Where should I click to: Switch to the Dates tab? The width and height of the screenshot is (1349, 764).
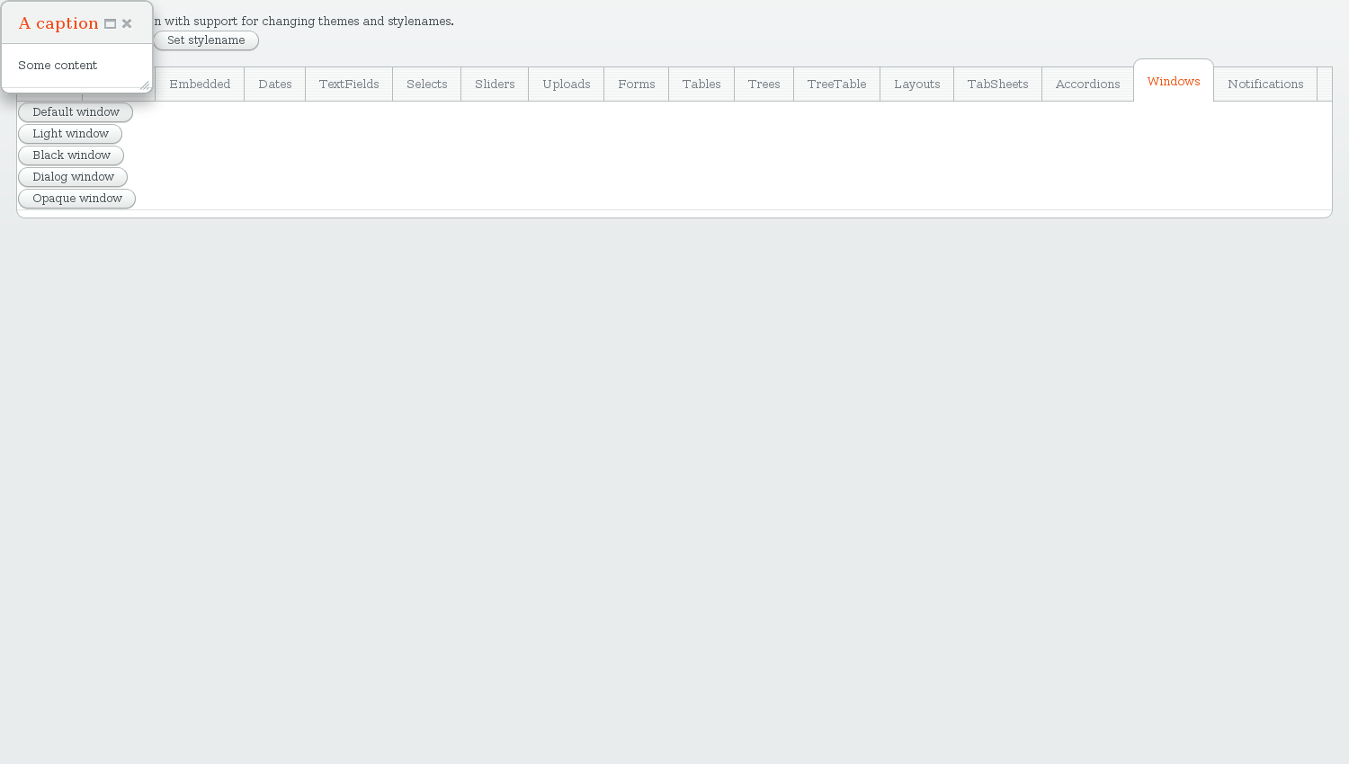[275, 84]
